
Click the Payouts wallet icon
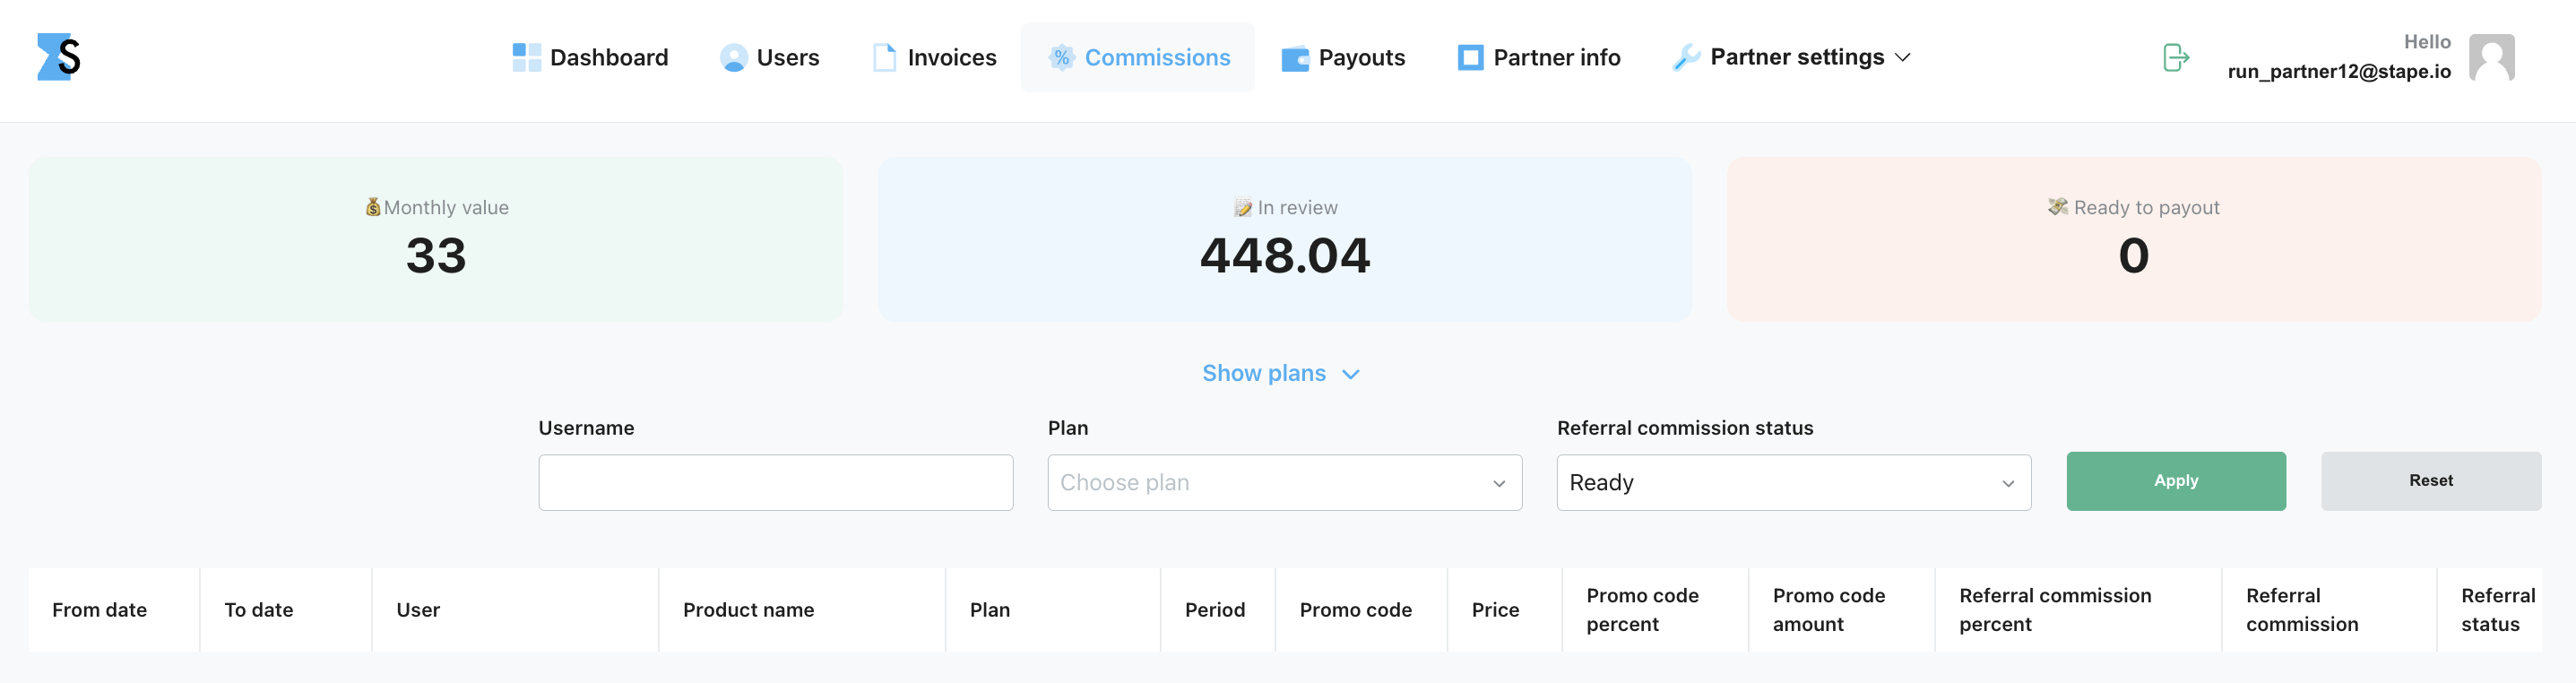coord(1295,59)
